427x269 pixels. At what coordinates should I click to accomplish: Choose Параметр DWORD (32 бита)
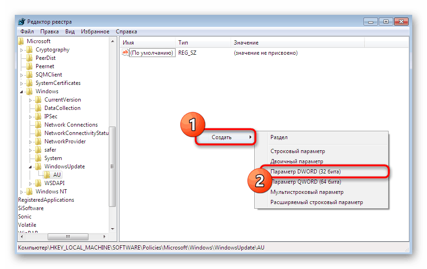click(x=321, y=172)
